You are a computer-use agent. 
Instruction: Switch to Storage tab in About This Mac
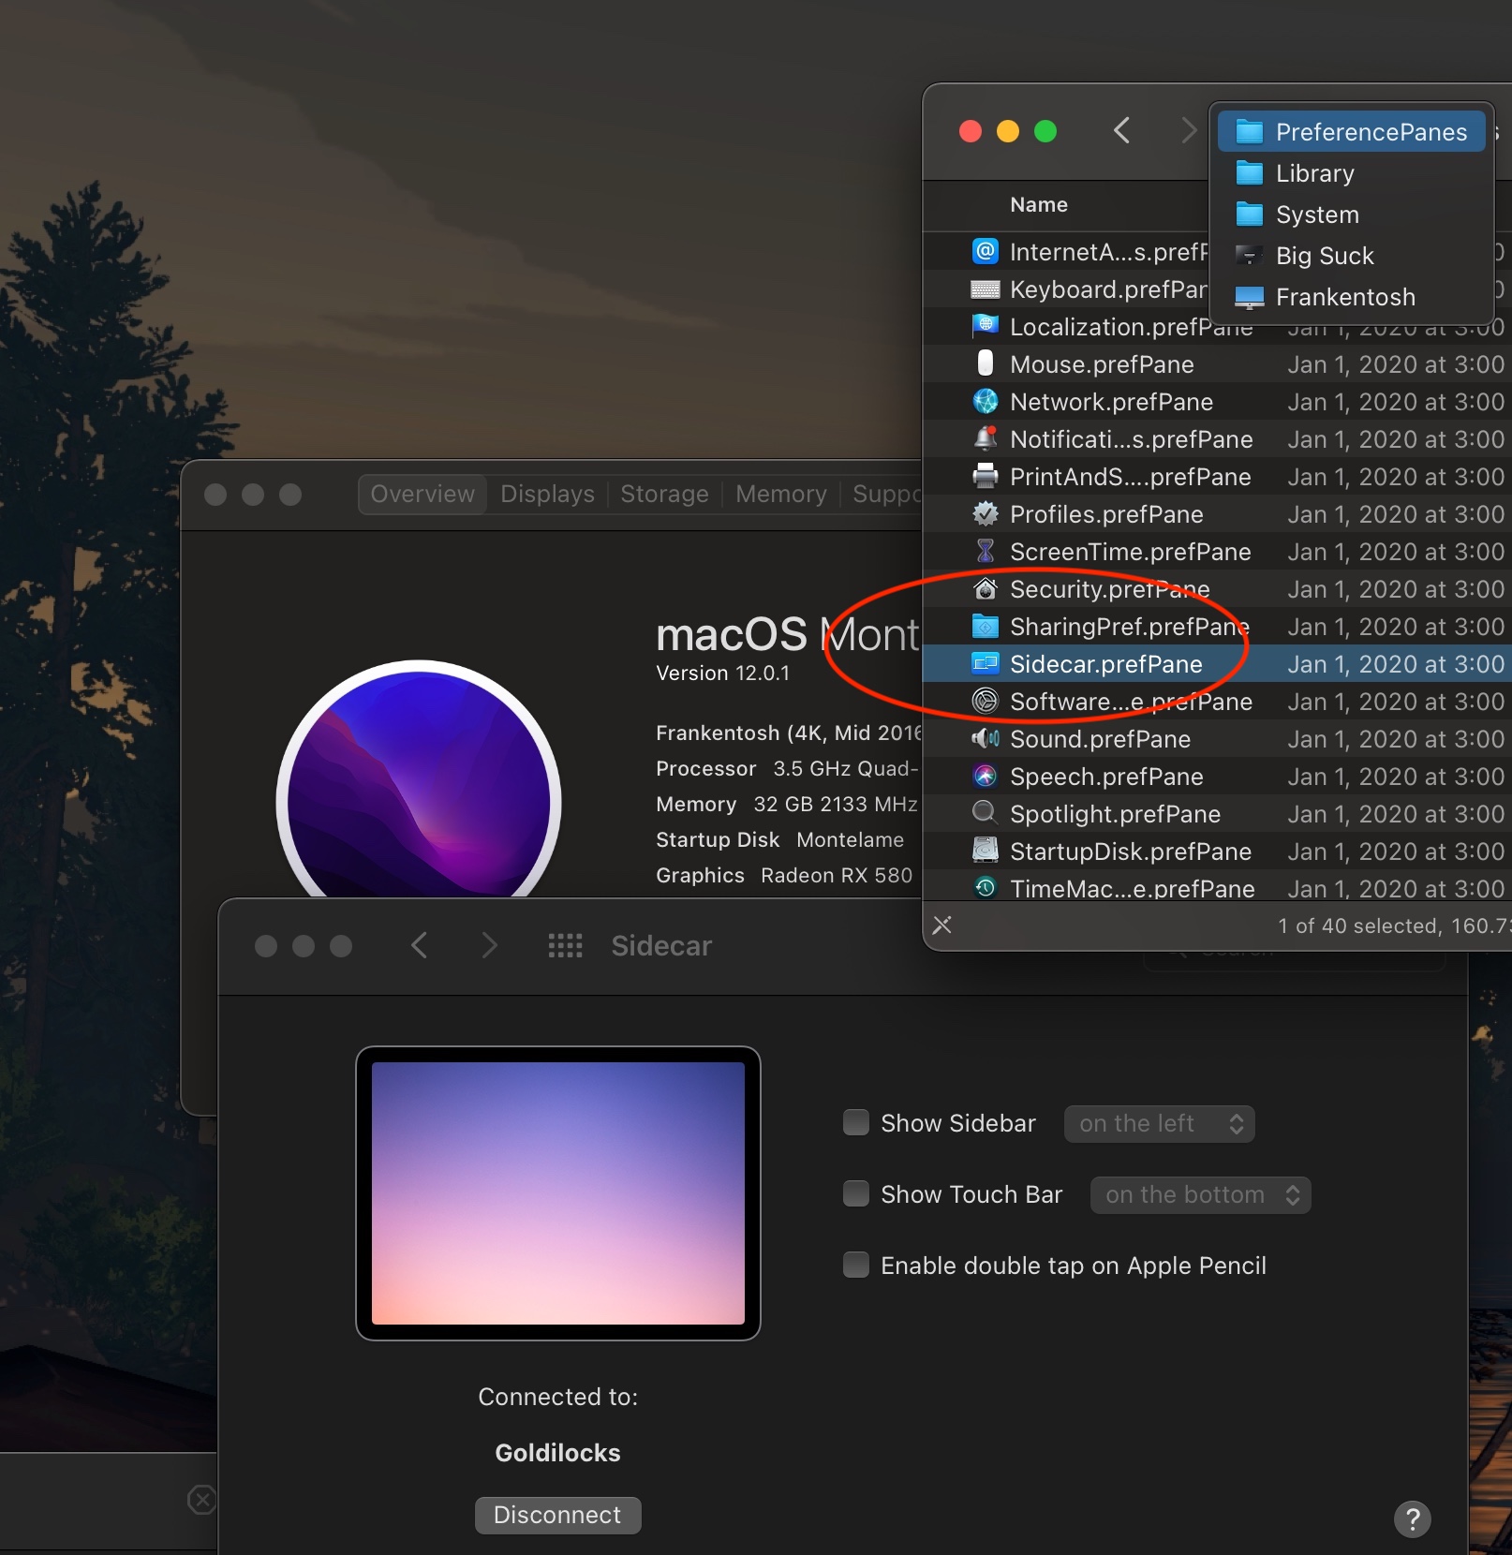click(x=664, y=494)
